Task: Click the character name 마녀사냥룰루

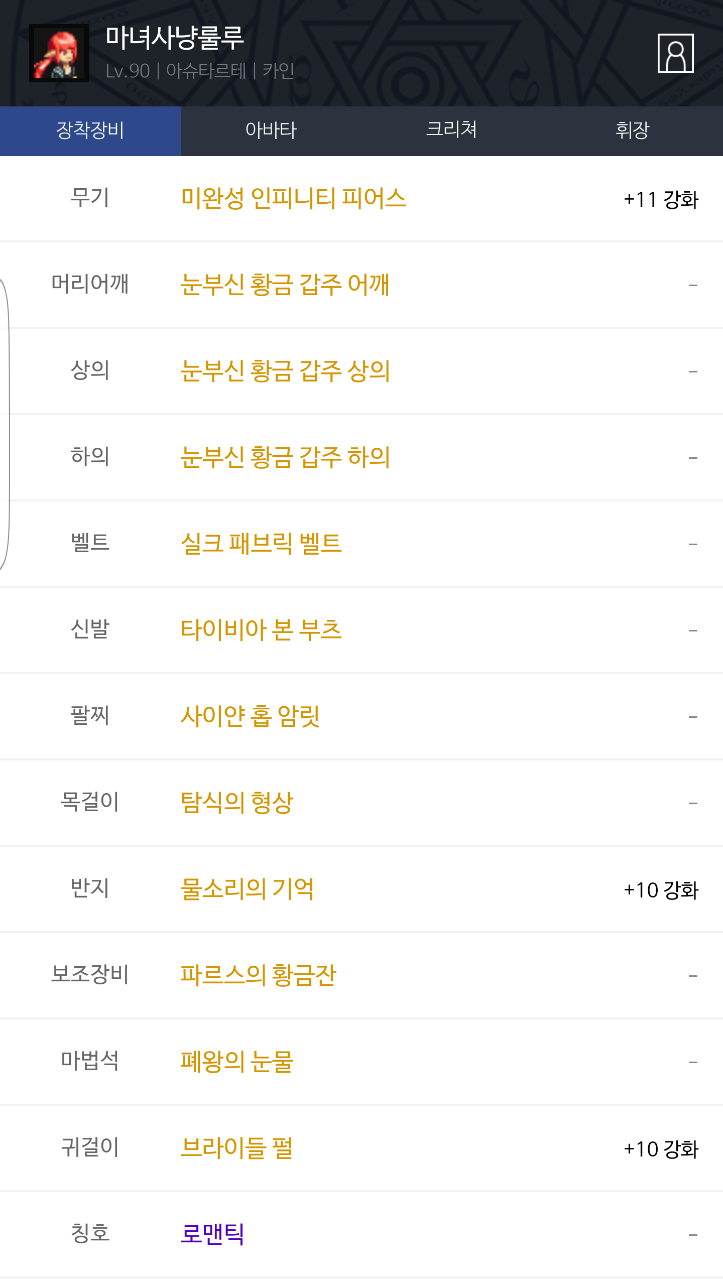Action: click(175, 38)
